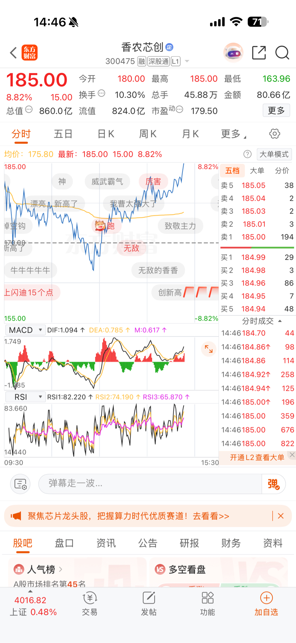Focus the 弹幕走一波 input field
The image size is (296, 643).
click(150, 484)
